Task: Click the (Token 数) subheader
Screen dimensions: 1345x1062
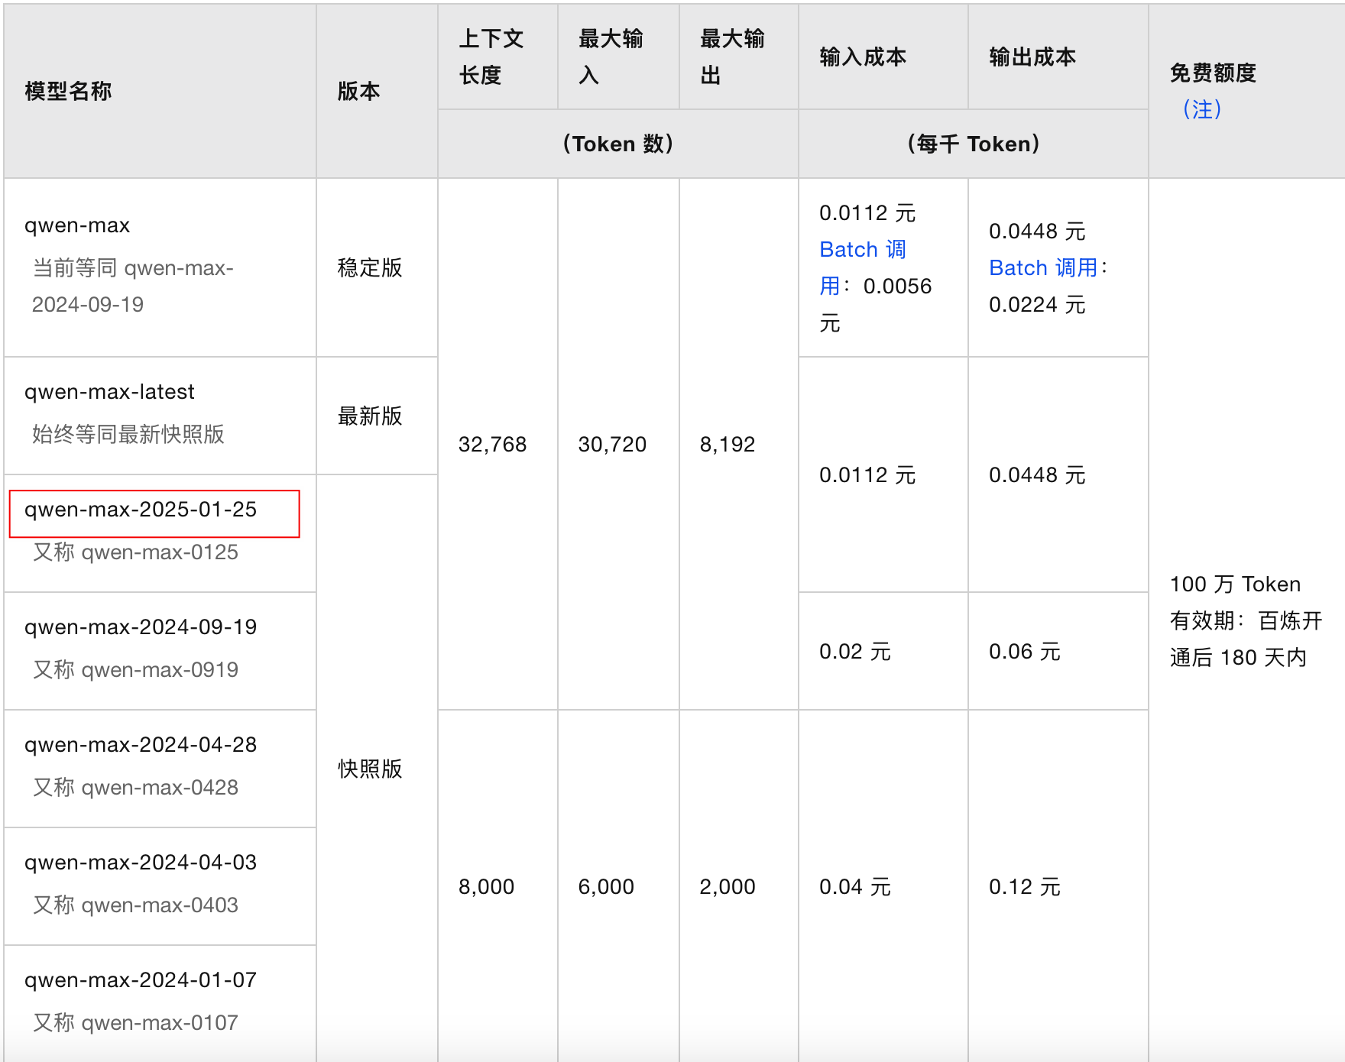Action: [x=617, y=144]
